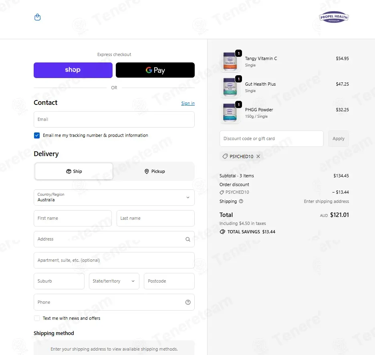Click the PHGG Powder price $32.25
The image size is (375, 355).
point(342,109)
